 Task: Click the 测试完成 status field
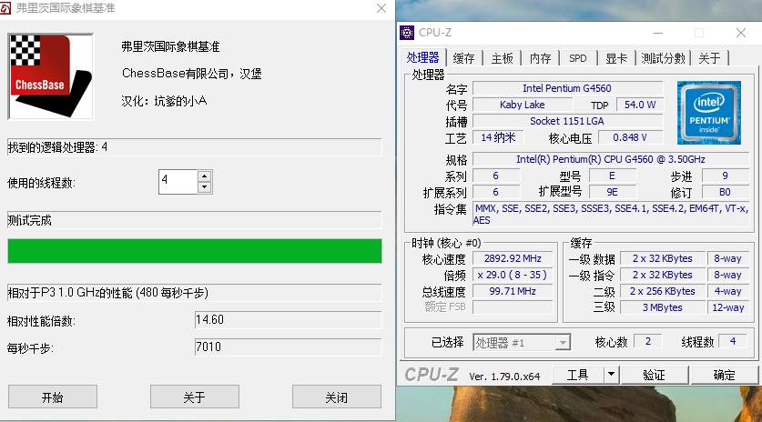[195, 220]
